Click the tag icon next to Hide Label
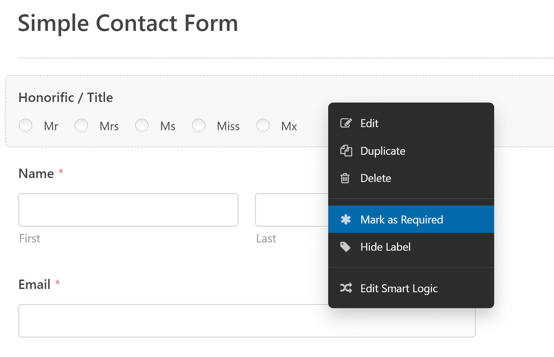554x357 pixels. click(x=346, y=247)
